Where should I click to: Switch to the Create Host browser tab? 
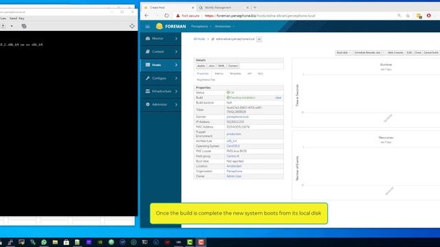[x=168, y=8]
